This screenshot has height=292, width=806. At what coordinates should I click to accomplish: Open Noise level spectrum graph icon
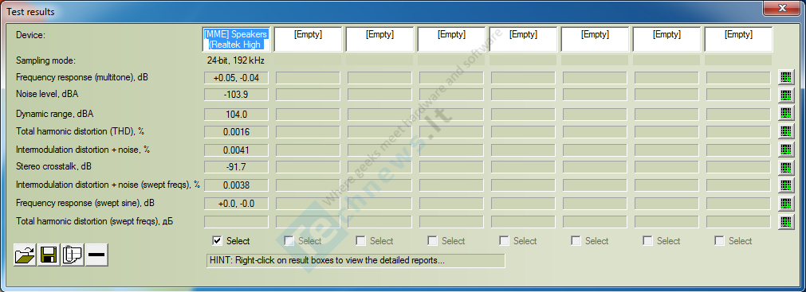click(x=786, y=95)
